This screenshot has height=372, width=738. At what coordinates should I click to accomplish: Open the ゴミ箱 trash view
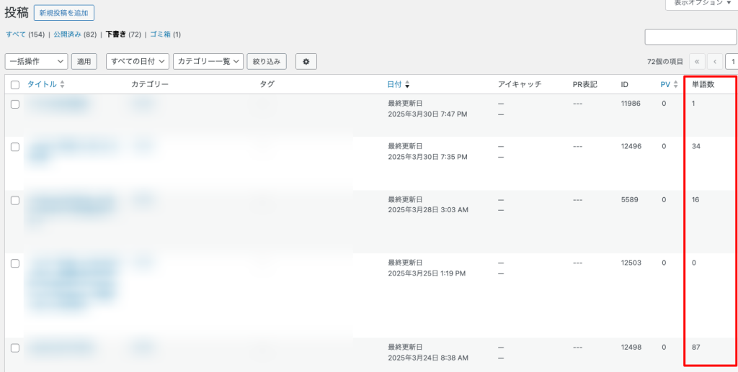click(x=159, y=35)
